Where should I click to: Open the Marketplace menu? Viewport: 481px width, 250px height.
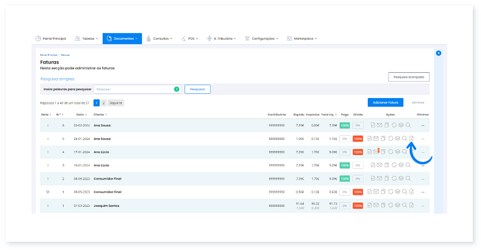coord(302,38)
